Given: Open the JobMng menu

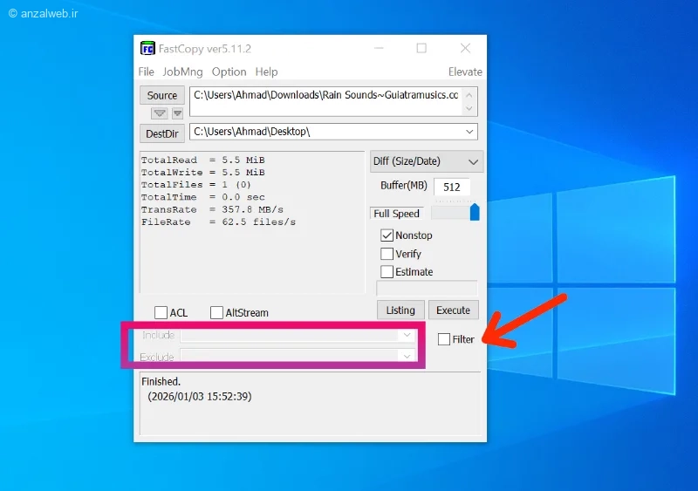Looking at the screenshot, I should (x=182, y=72).
